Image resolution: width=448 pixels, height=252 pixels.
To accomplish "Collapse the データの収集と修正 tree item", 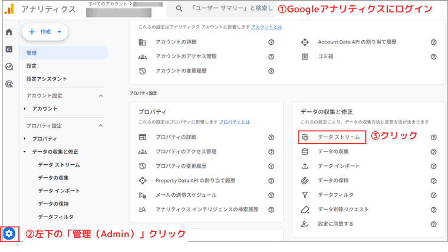I will pos(25,152).
